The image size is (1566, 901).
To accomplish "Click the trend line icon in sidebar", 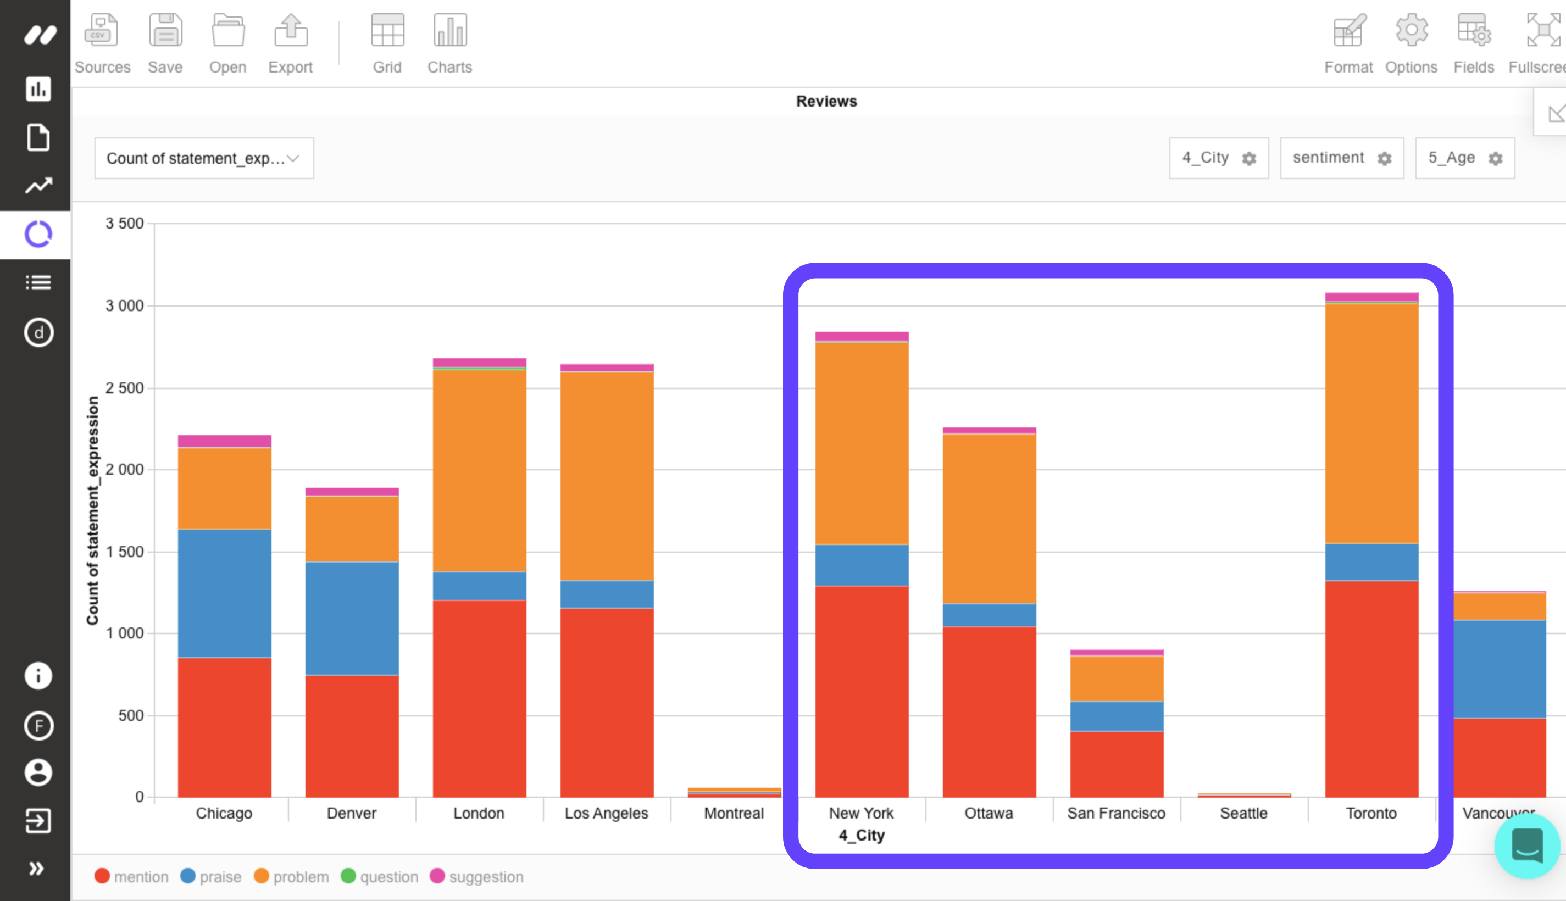I will pos(38,186).
